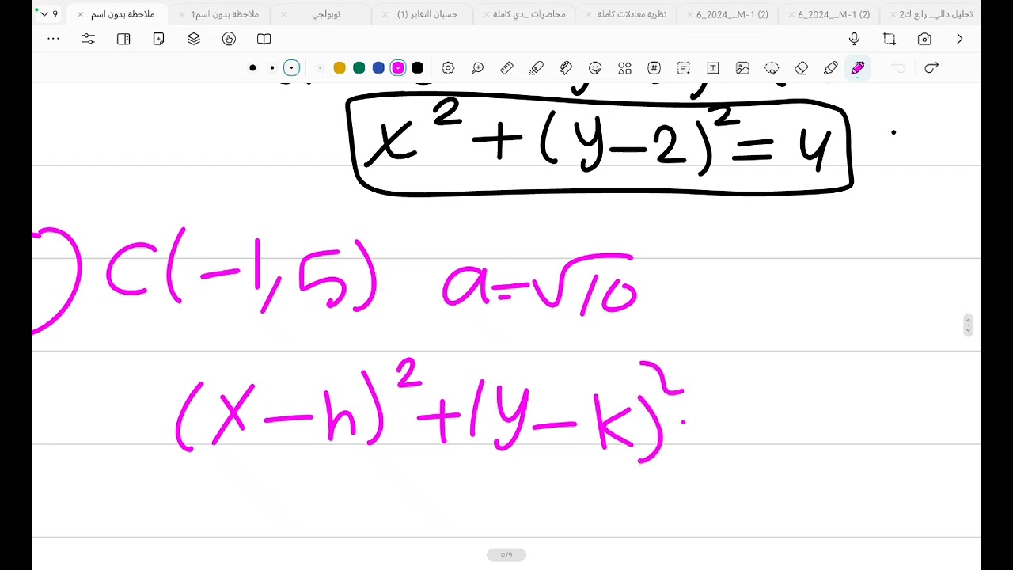
Task: Select the active pink pen tool
Action: 858,68
